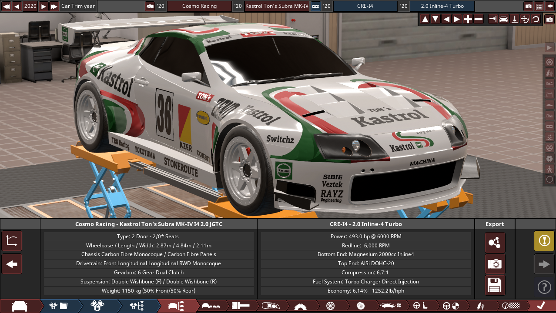
Task: Switch to top-down view preset
Action: click(x=514, y=19)
